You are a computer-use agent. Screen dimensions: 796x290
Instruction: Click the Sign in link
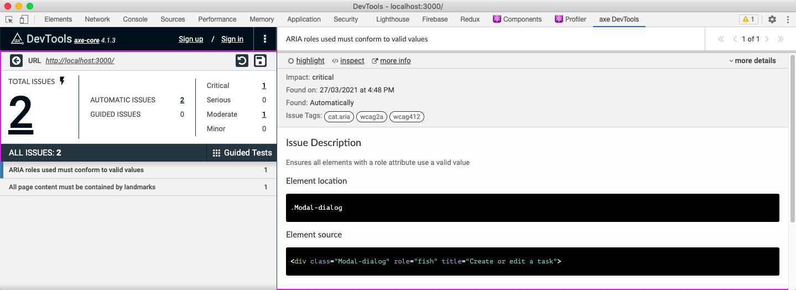pyautogui.click(x=232, y=39)
